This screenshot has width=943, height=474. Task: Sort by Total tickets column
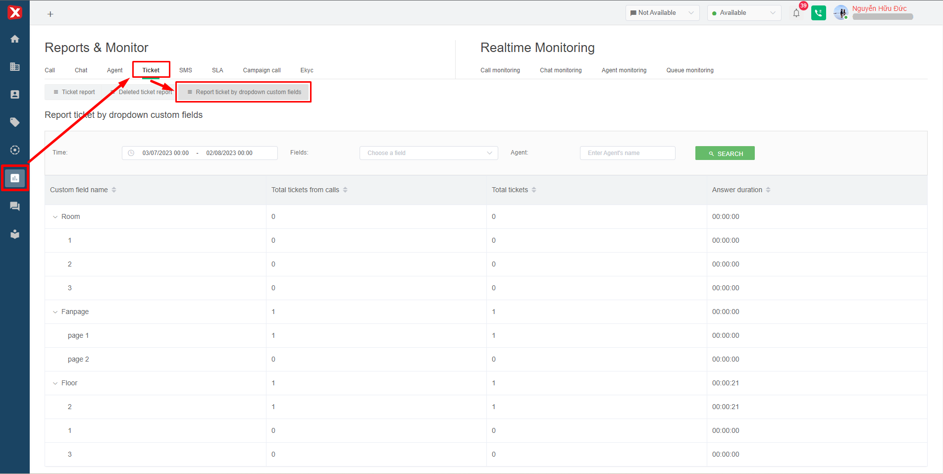(533, 190)
